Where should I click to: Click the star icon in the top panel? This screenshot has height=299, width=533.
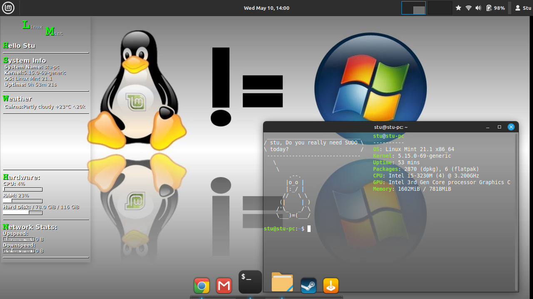(x=458, y=8)
